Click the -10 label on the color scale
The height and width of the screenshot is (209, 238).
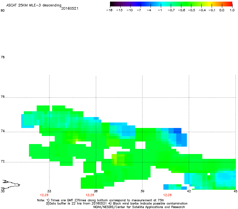coord(130,10)
